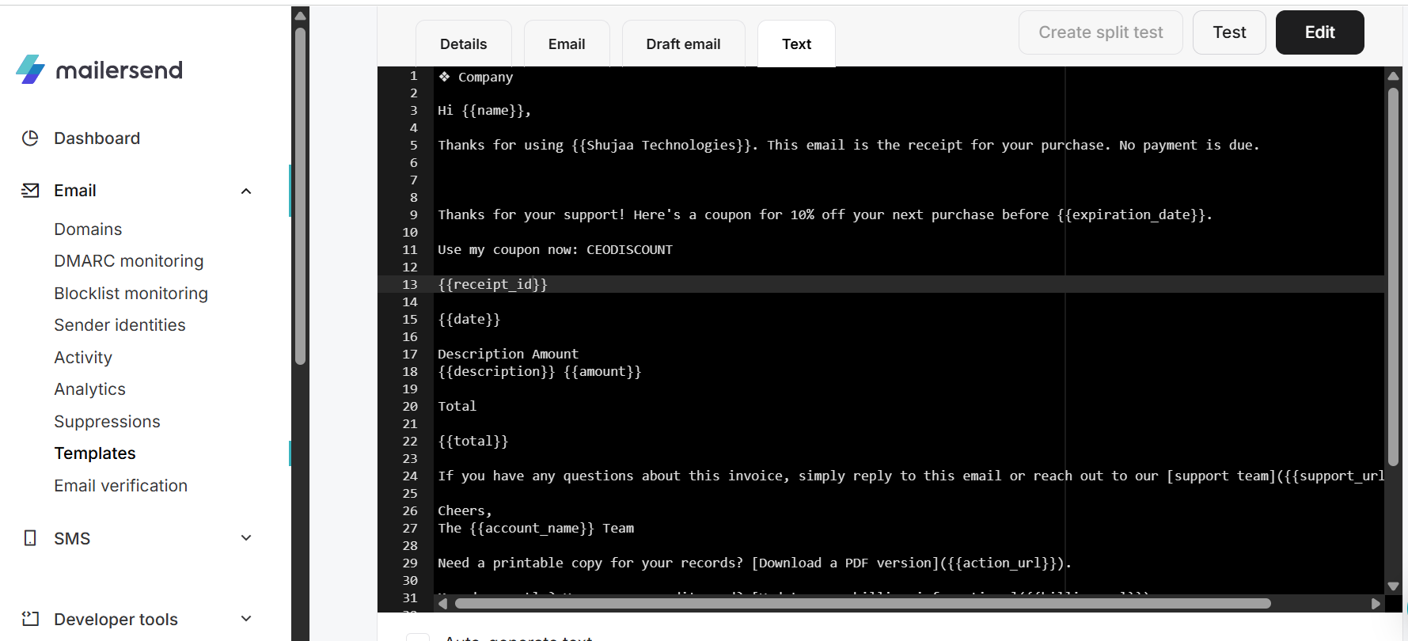
Task: Click 'The {{account_name}} Team' line
Action: [536, 528]
